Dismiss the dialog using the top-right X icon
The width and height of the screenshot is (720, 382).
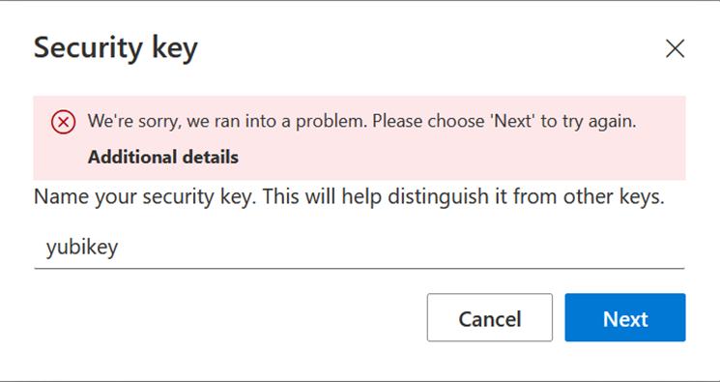(675, 48)
